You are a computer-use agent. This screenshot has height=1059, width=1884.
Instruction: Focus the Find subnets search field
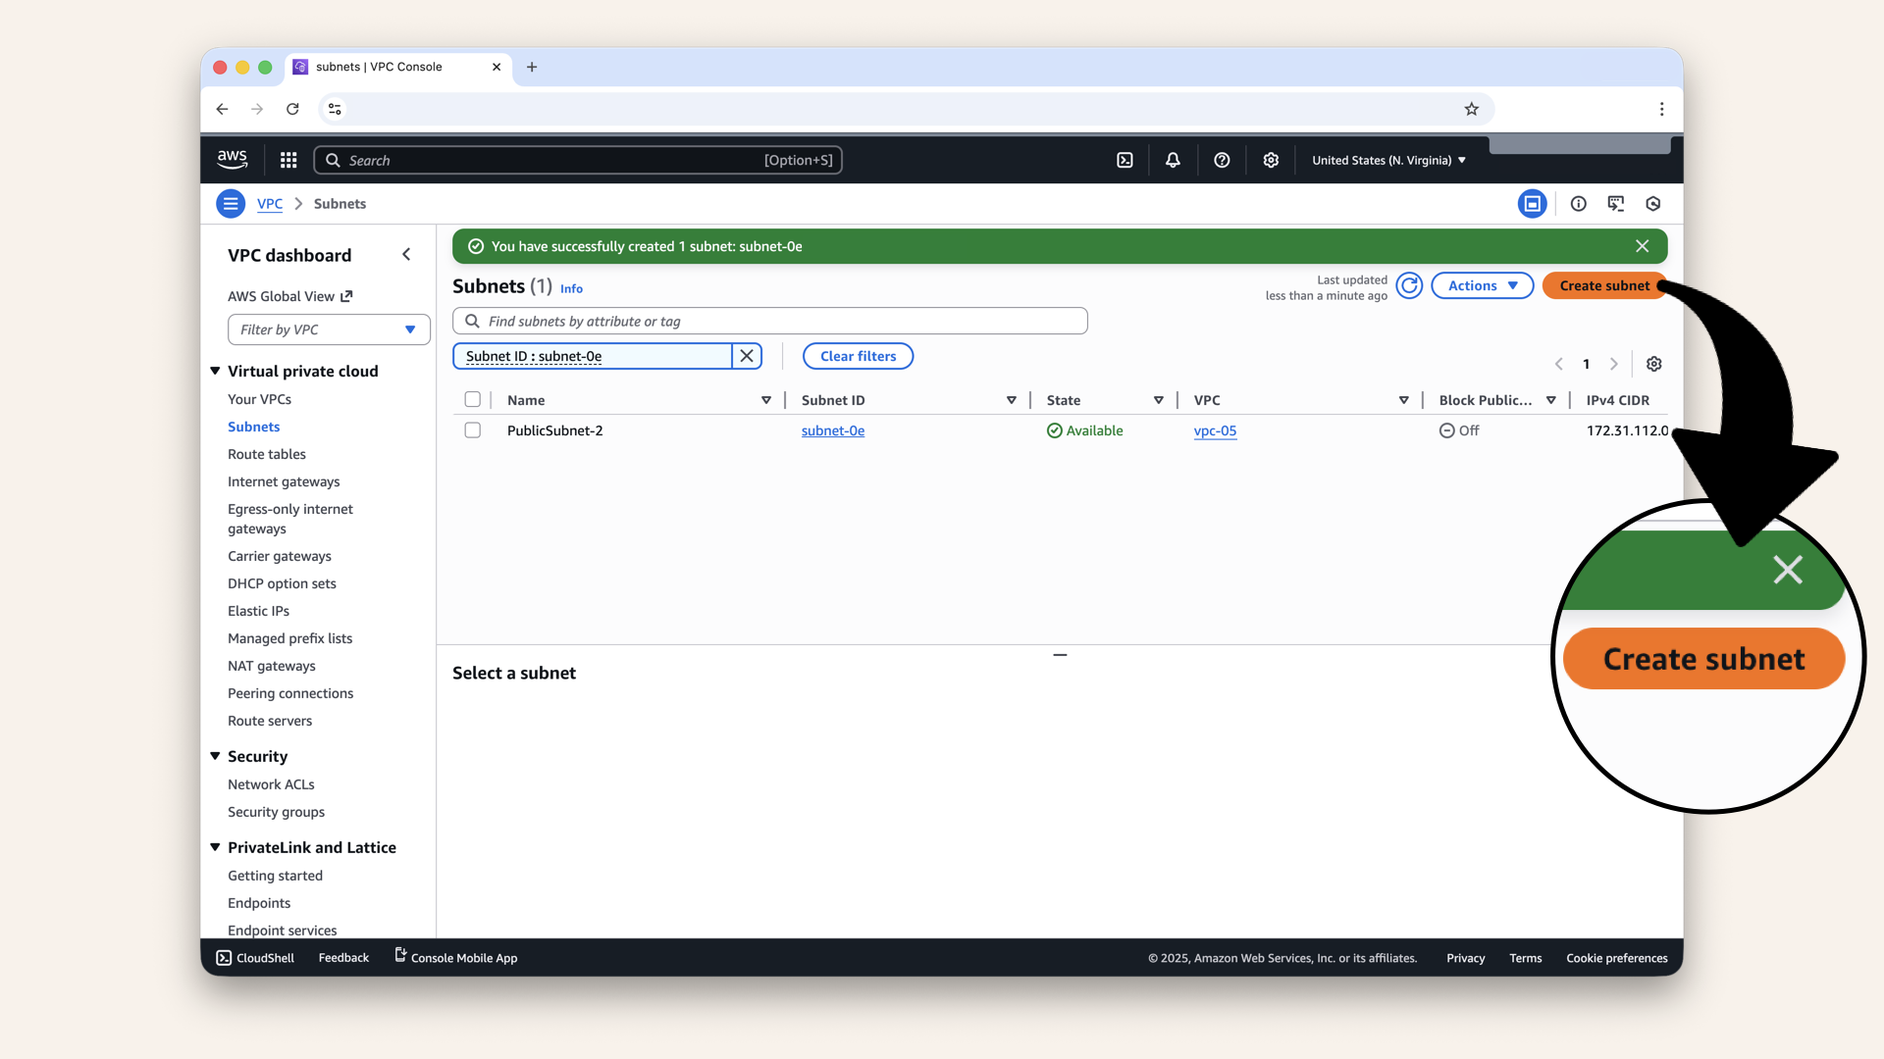pyautogui.click(x=770, y=321)
